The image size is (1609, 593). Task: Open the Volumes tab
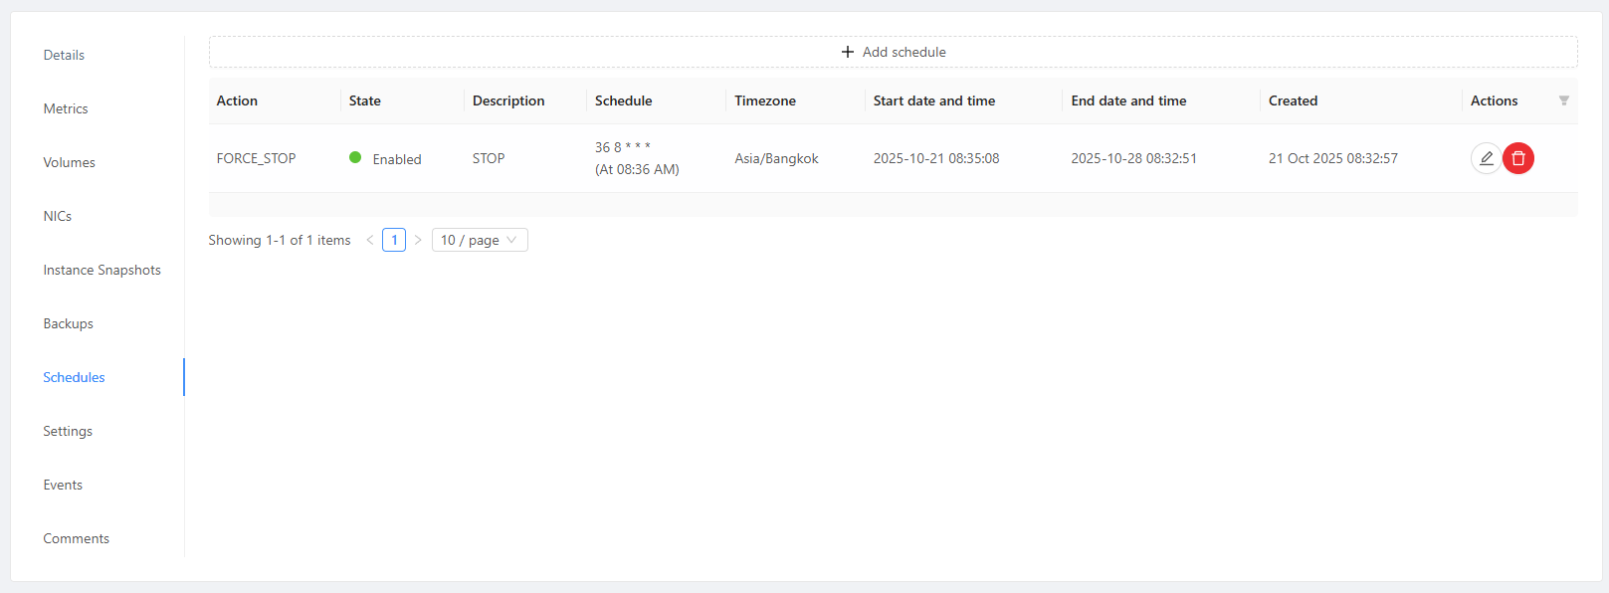click(69, 162)
